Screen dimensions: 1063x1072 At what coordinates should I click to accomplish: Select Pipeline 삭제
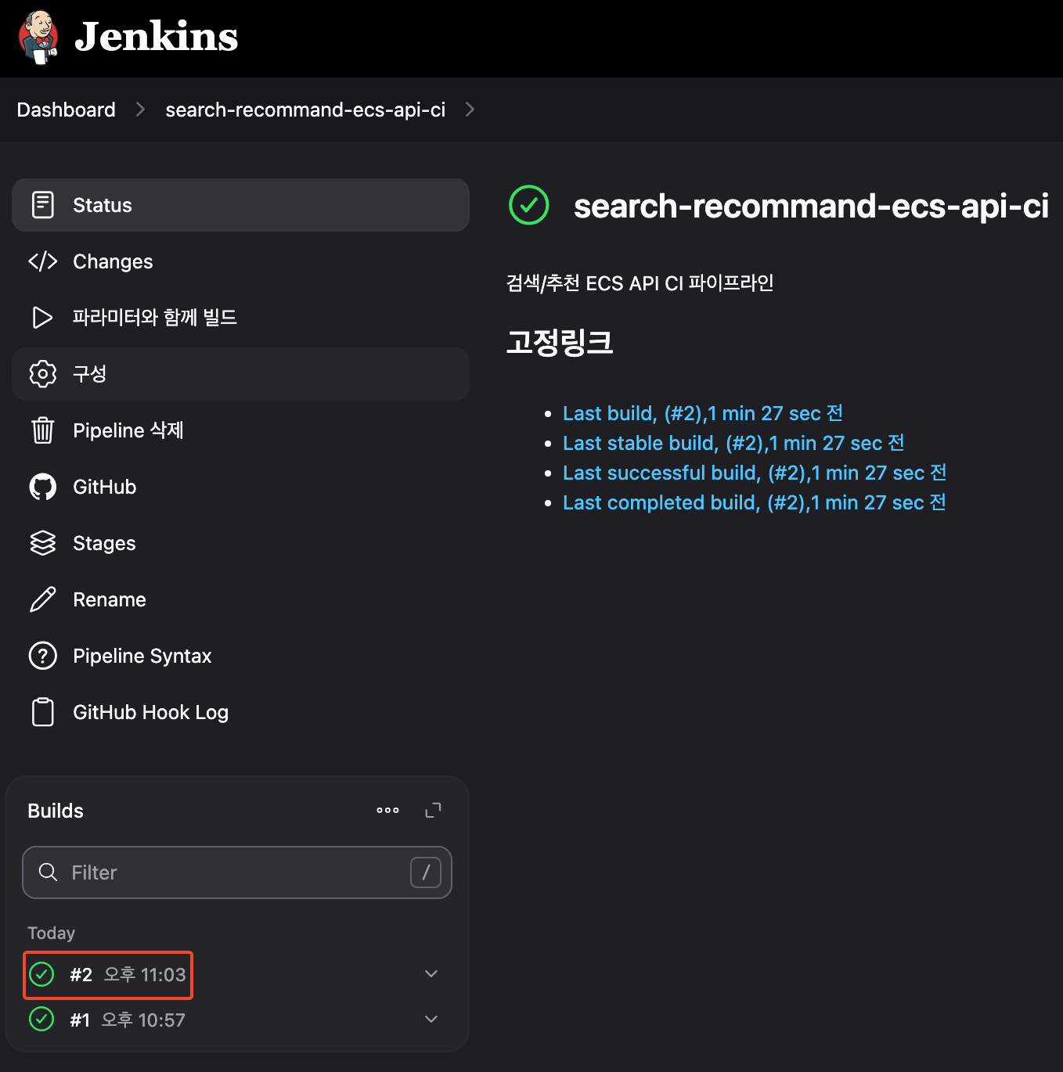point(240,430)
